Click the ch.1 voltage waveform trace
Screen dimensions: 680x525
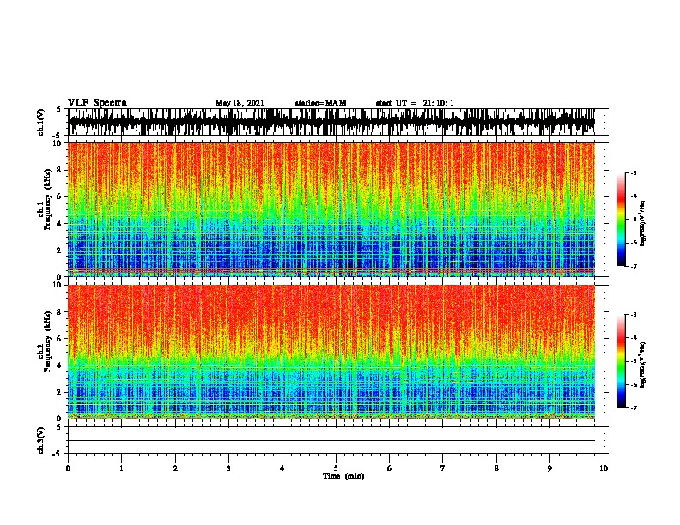coord(331,122)
